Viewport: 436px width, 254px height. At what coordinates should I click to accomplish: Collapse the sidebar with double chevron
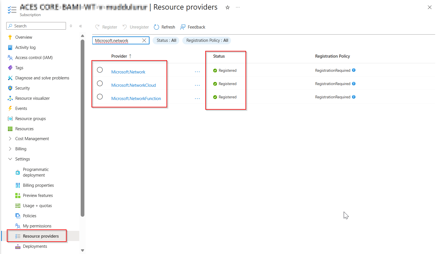[80, 26]
